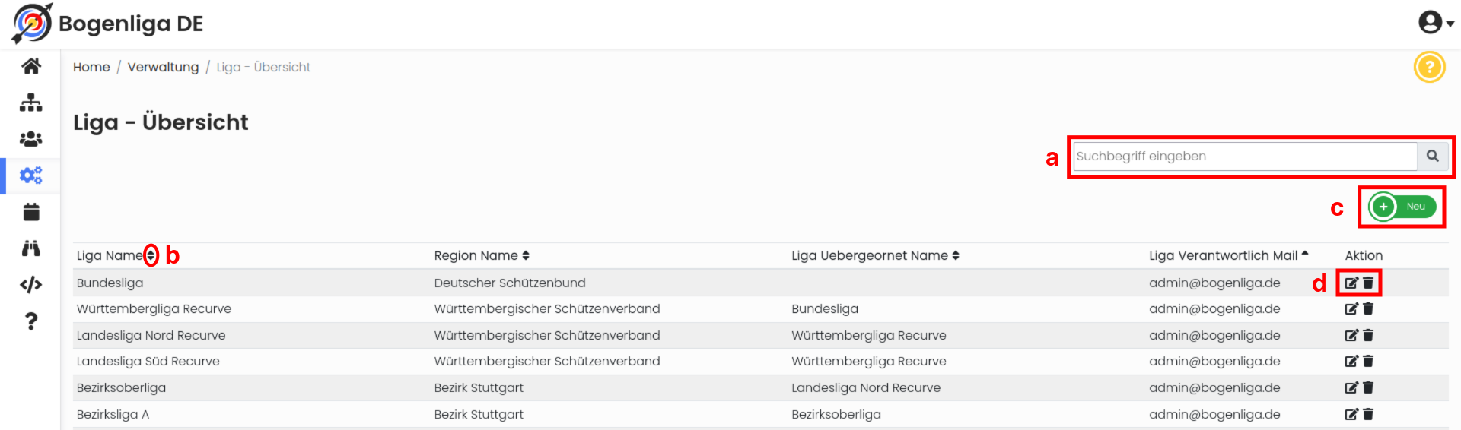This screenshot has width=1461, height=430.
Task: Sort by Liga Name column
Action: pos(151,255)
